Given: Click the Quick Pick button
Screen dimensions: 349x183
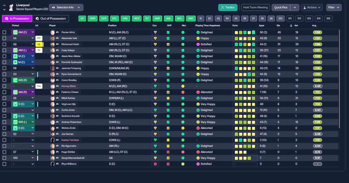Looking at the screenshot, I should [281, 7].
